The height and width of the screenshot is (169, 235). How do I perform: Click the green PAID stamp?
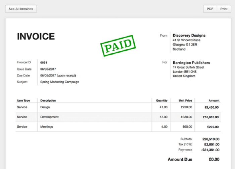click(x=118, y=46)
